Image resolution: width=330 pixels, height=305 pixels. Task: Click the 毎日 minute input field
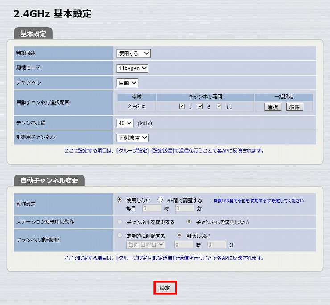185,208
